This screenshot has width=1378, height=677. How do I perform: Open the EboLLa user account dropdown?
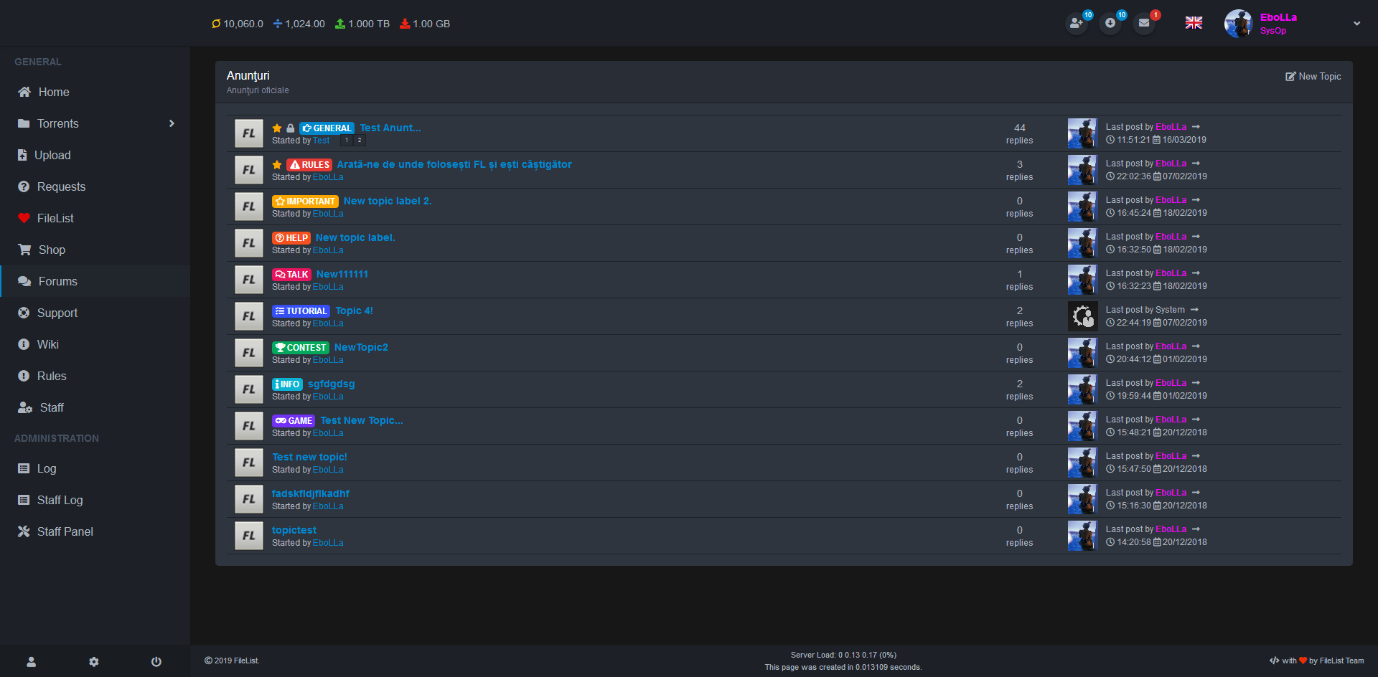(1356, 24)
